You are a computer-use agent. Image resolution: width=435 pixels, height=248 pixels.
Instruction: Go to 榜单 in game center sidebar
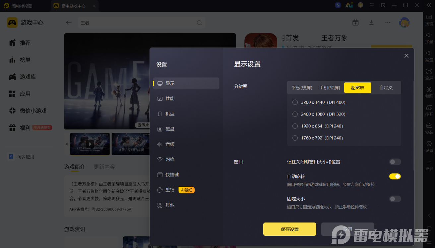(x=20, y=60)
